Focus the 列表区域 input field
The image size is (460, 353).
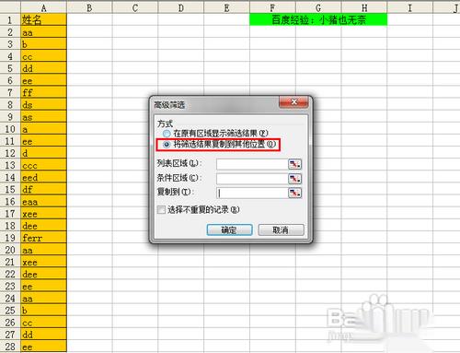pyautogui.click(x=252, y=164)
